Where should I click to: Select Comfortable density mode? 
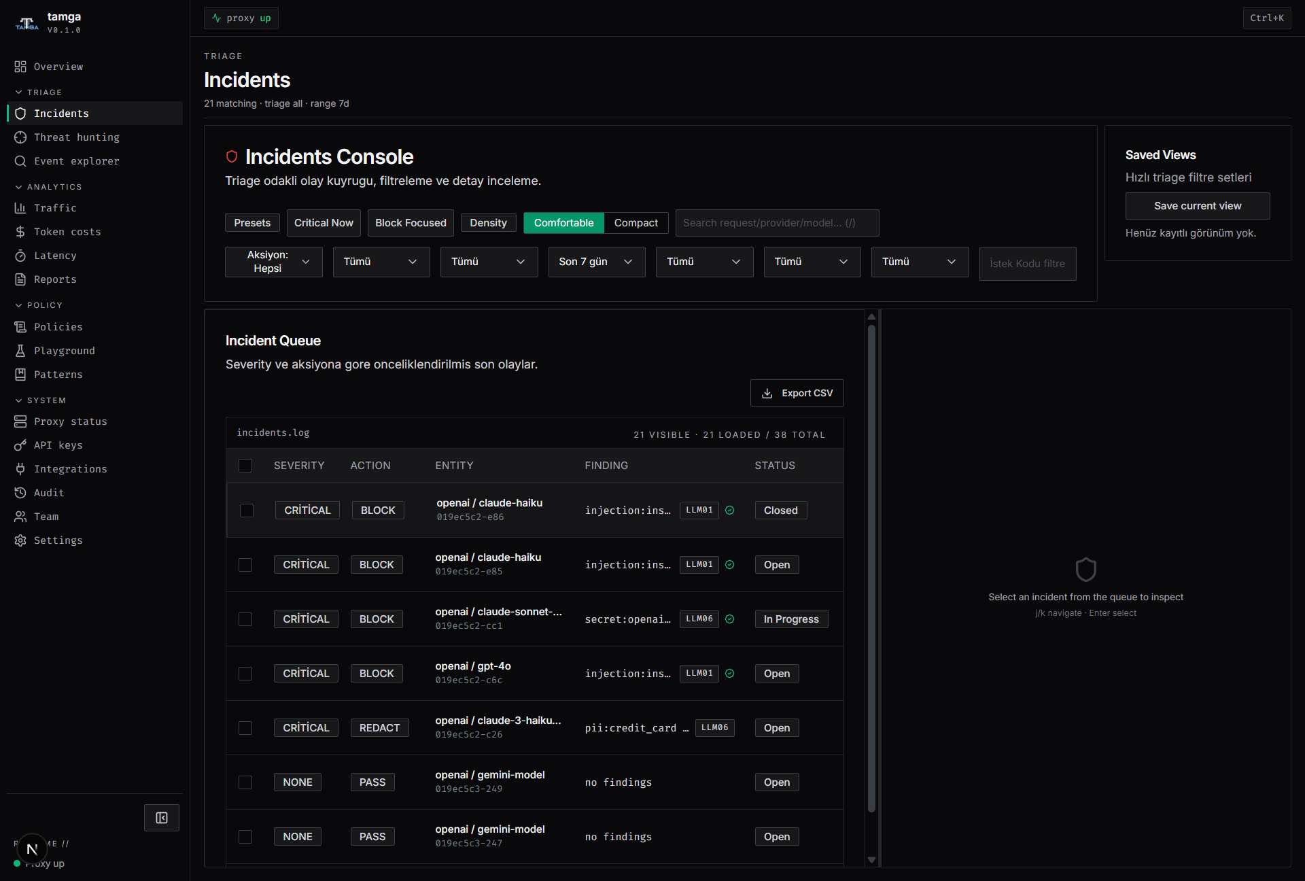point(563,223)
